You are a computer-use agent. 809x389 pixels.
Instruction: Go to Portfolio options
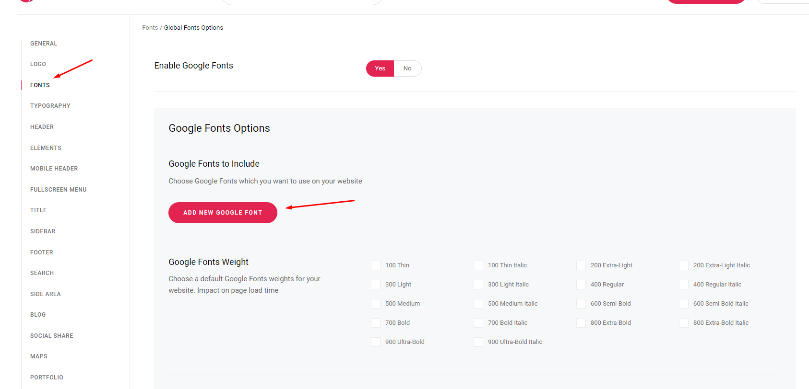(47, 378)
